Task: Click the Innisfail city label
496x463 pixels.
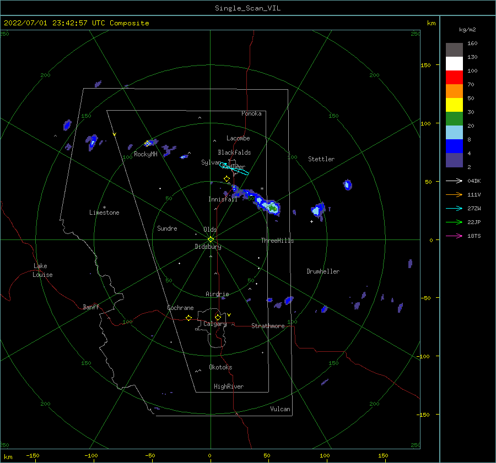Action: coord(223,199)
